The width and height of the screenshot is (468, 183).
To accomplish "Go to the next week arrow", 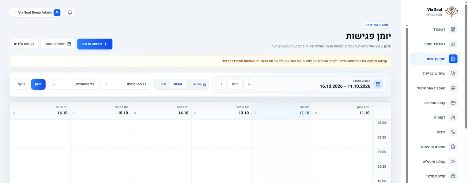I will 221,84.
